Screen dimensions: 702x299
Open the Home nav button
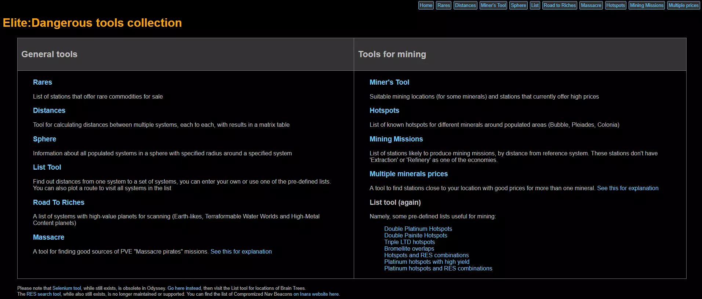(426, 5)
